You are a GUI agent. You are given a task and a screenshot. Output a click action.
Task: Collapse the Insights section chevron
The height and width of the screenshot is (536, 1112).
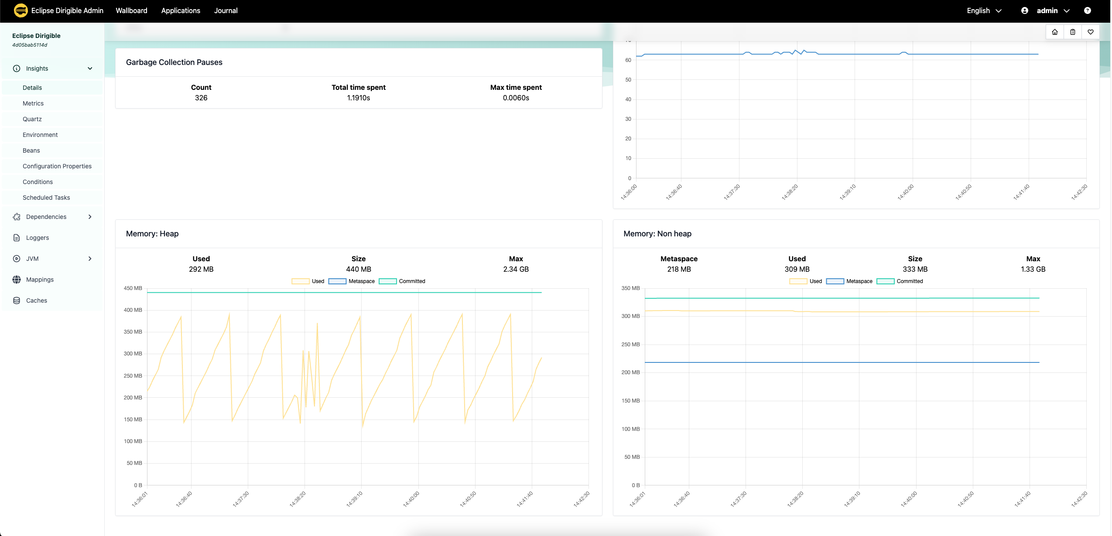point(90,68)
